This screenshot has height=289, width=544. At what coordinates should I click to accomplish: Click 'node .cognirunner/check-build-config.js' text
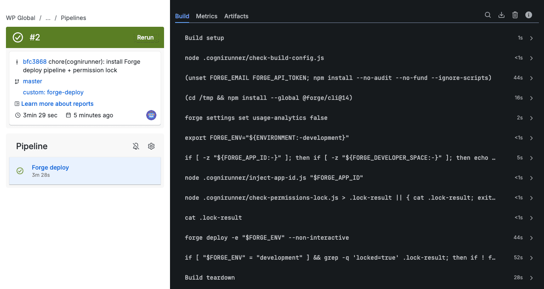(x=255, y=58)
